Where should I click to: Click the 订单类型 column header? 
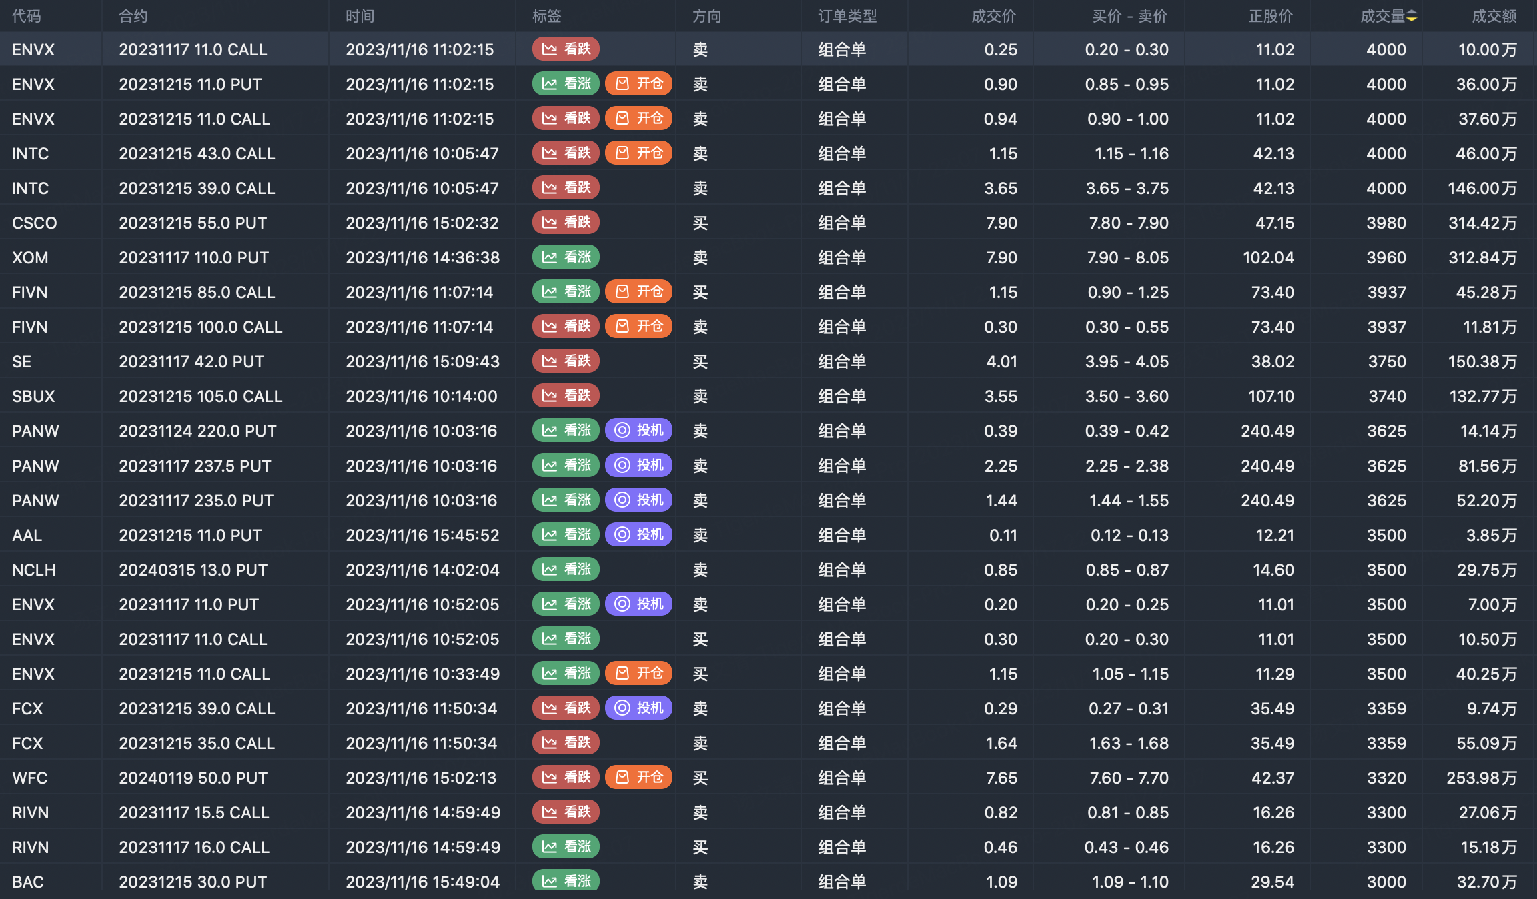(847, 16)
